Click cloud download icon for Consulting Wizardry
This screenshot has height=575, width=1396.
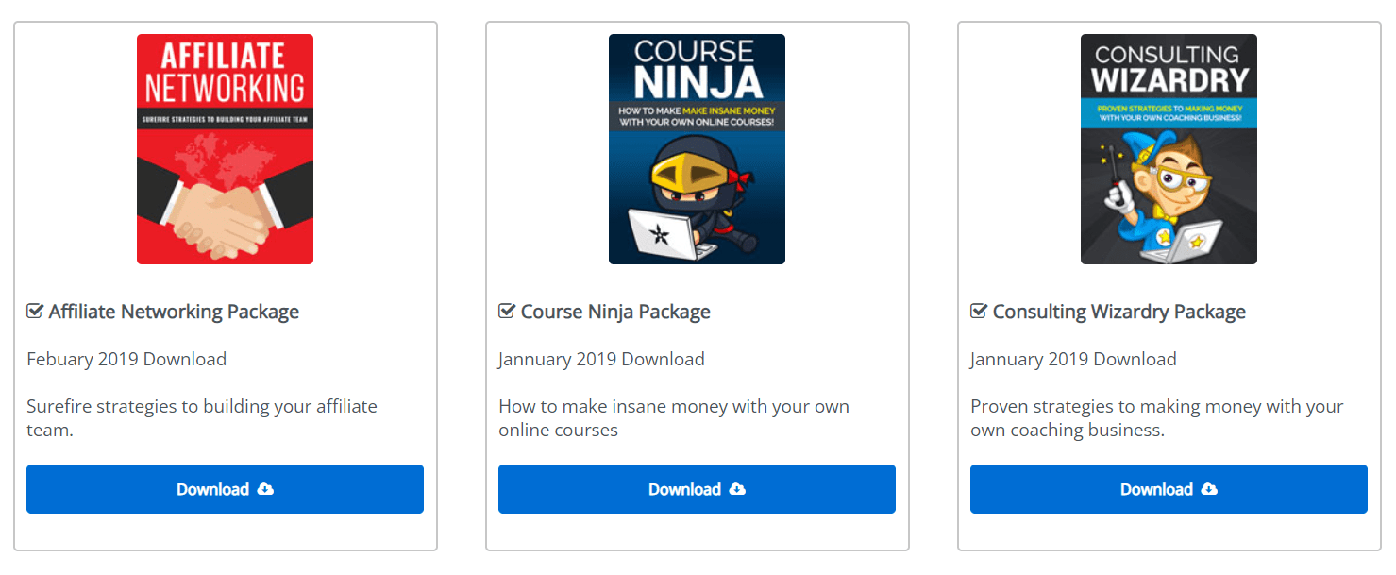pos(1210,489)
